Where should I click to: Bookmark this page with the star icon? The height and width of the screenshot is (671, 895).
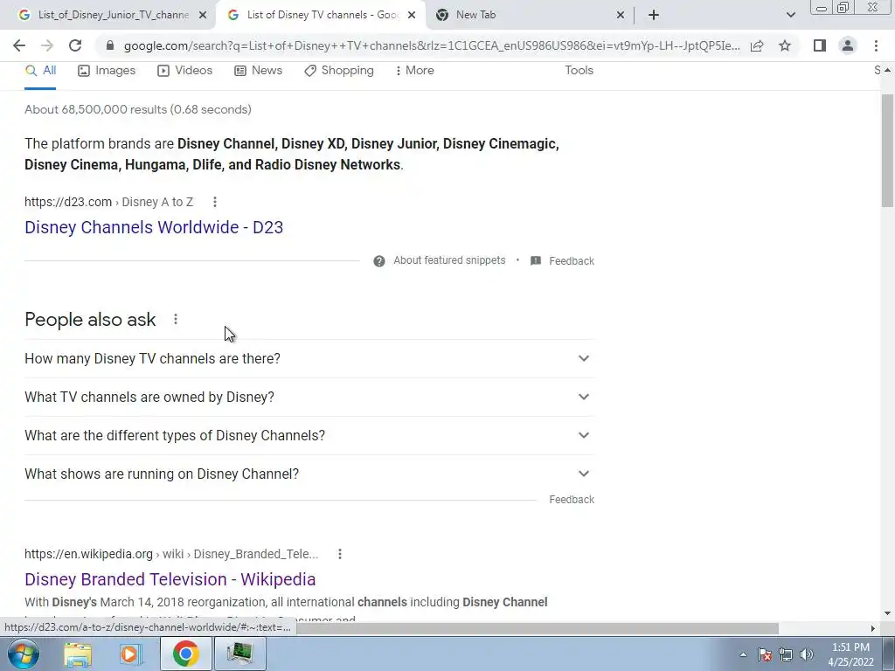[x=785, y=45]
